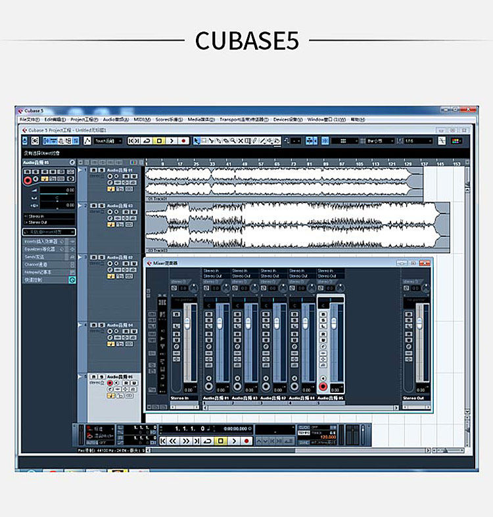Expand the Inserts section in Inspector

(x=49, y=242)
